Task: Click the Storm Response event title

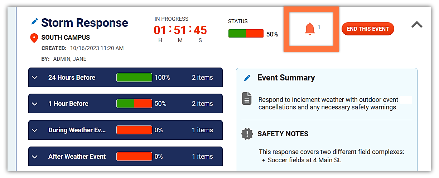Action: 85,23
